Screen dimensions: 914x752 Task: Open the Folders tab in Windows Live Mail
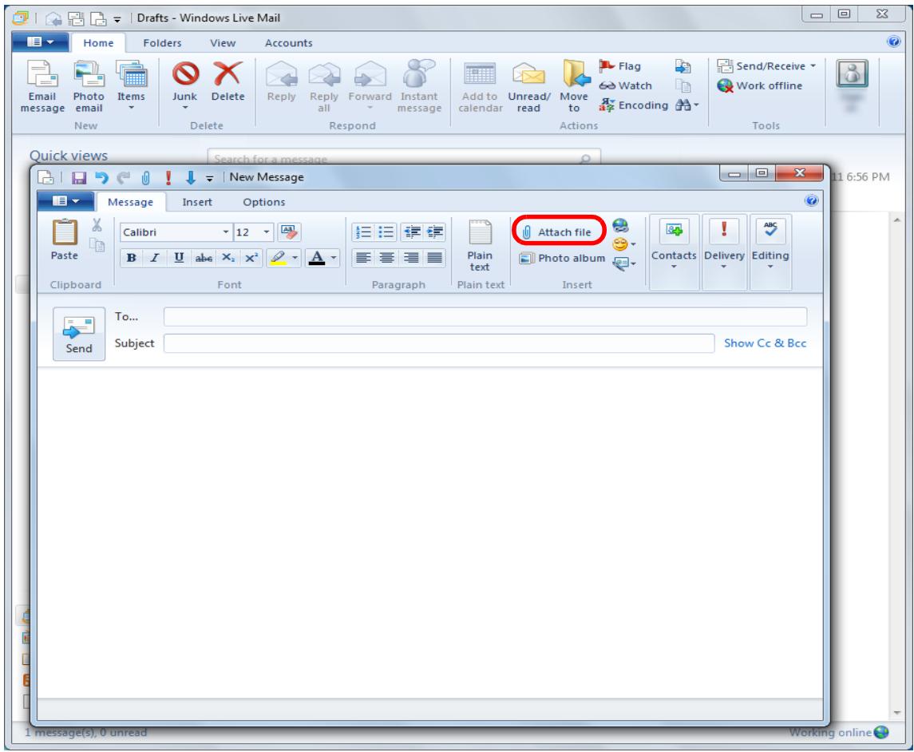tap(162, 42)
